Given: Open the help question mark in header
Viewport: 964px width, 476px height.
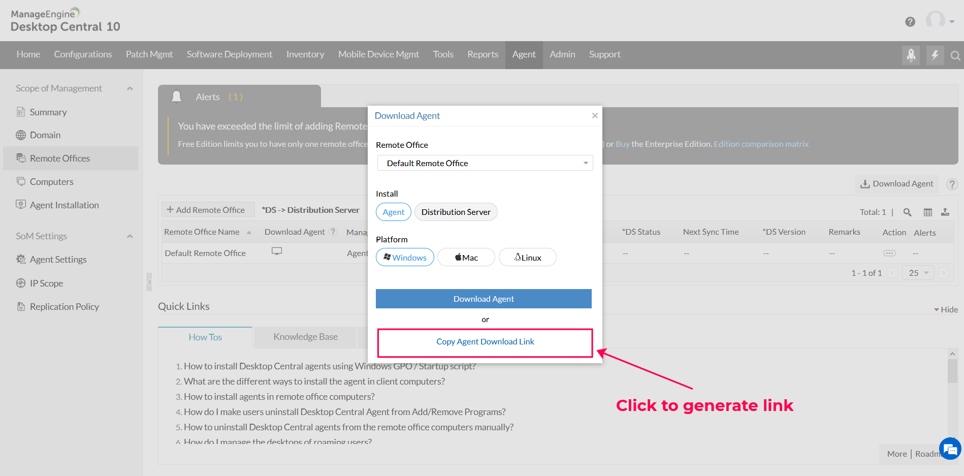Looking at the screenshot, I should [x=910, y=22].
